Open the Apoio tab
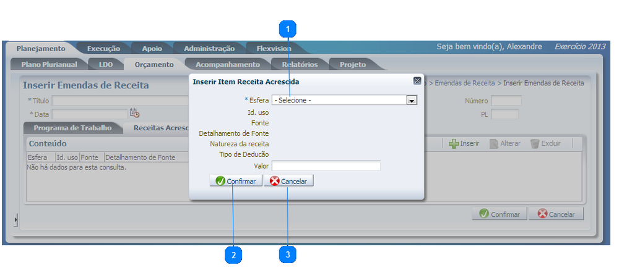 tap(152, 49)
